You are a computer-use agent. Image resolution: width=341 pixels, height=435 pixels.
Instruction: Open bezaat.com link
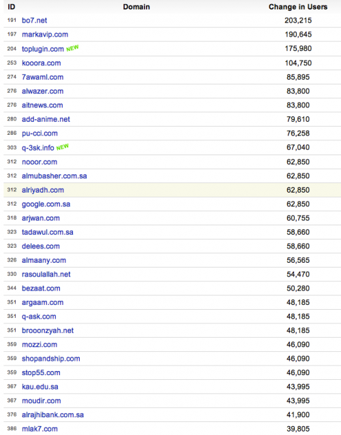click(41, 289)
